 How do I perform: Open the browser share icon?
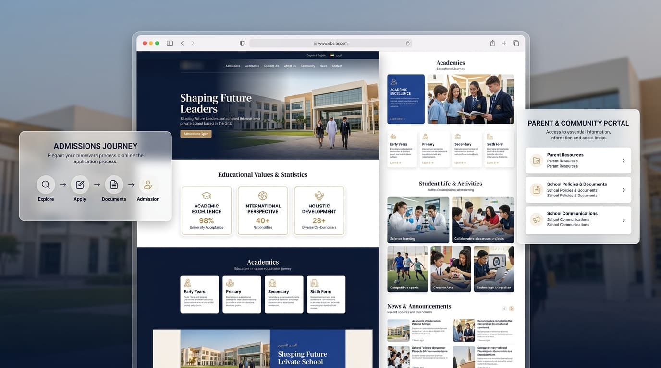click(x=492, y=43)
